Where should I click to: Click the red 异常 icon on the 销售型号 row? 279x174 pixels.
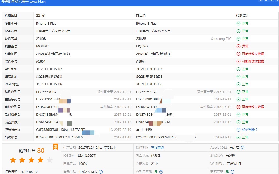(x=238, y=46)
